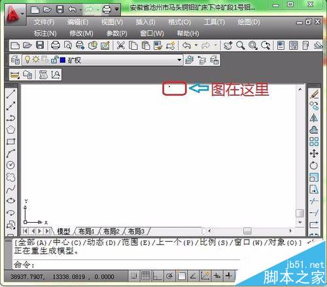Image resolution: width=327 pixels, height=287 pixels.
Task: Open the 绘图(D) menu
Action: (x=249, y=22)
